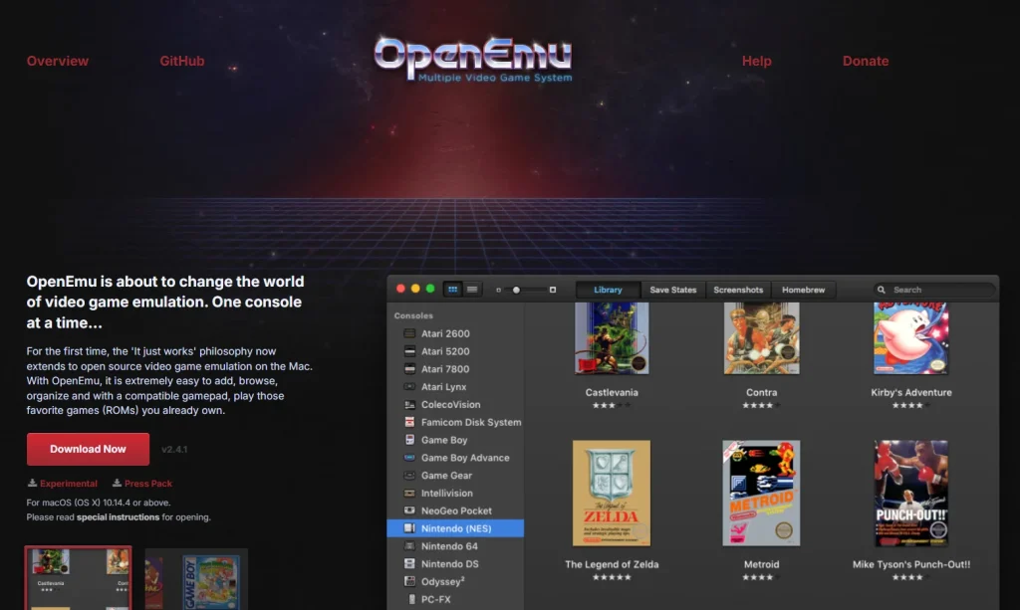1020x610 pixels.
Task: Click the Atari 2600 console icon
Action: tap(409, 333)
